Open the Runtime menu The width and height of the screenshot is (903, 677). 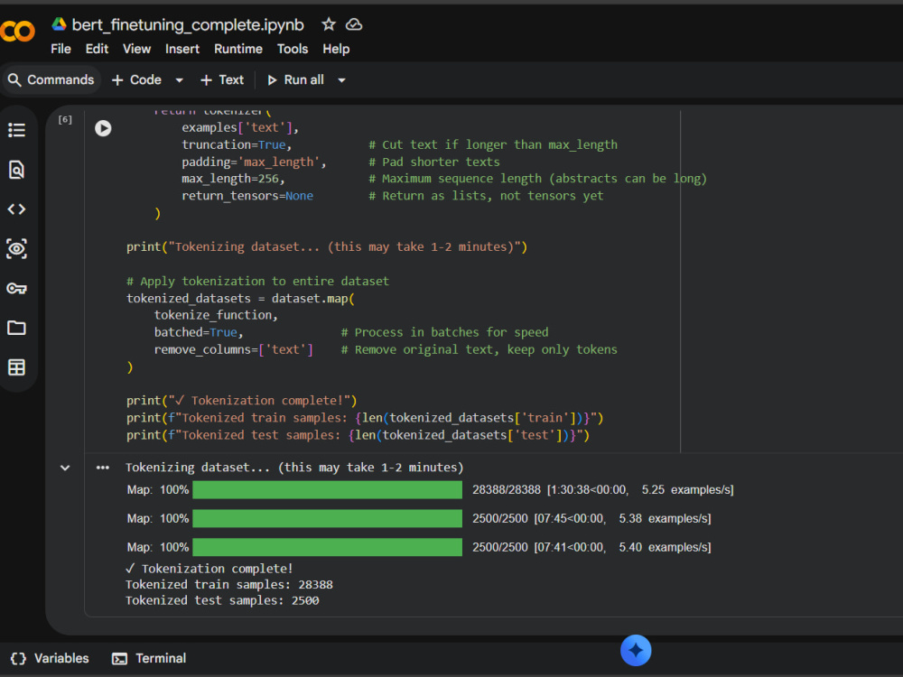point(237,49)
